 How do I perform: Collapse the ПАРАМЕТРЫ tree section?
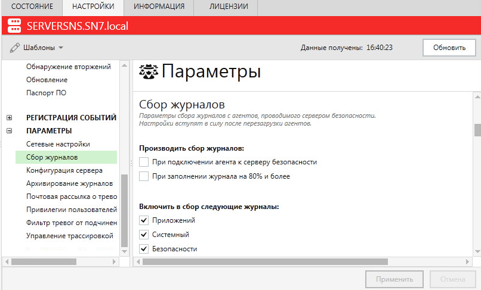(x=10, y=131)
